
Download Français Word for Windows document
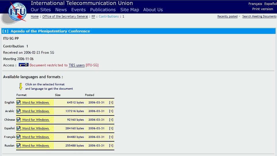(x=35, y=137)
